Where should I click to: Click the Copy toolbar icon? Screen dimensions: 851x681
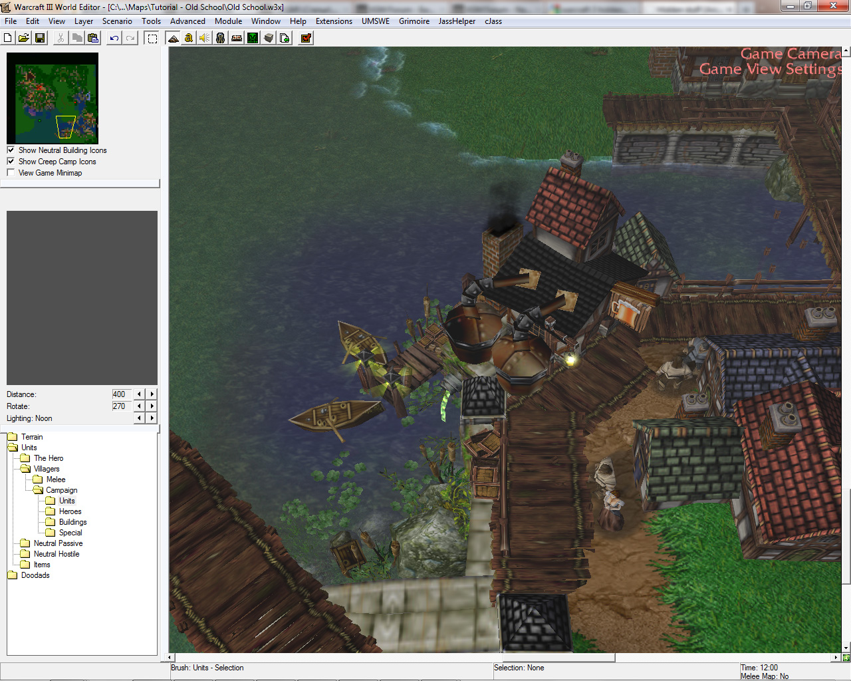point(77,38)
